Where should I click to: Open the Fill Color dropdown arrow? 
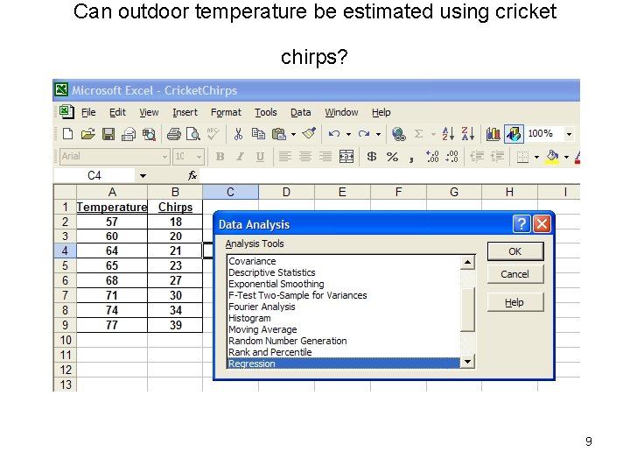click(x=566, y=157)
